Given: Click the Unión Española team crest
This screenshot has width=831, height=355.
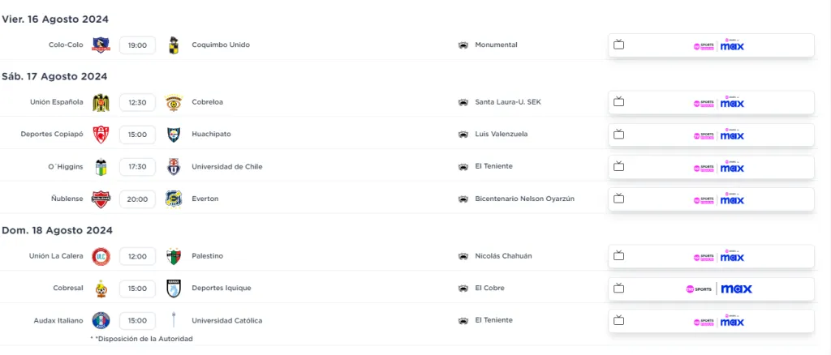Looking at the screenshot, I should click(x=101, y=102).
